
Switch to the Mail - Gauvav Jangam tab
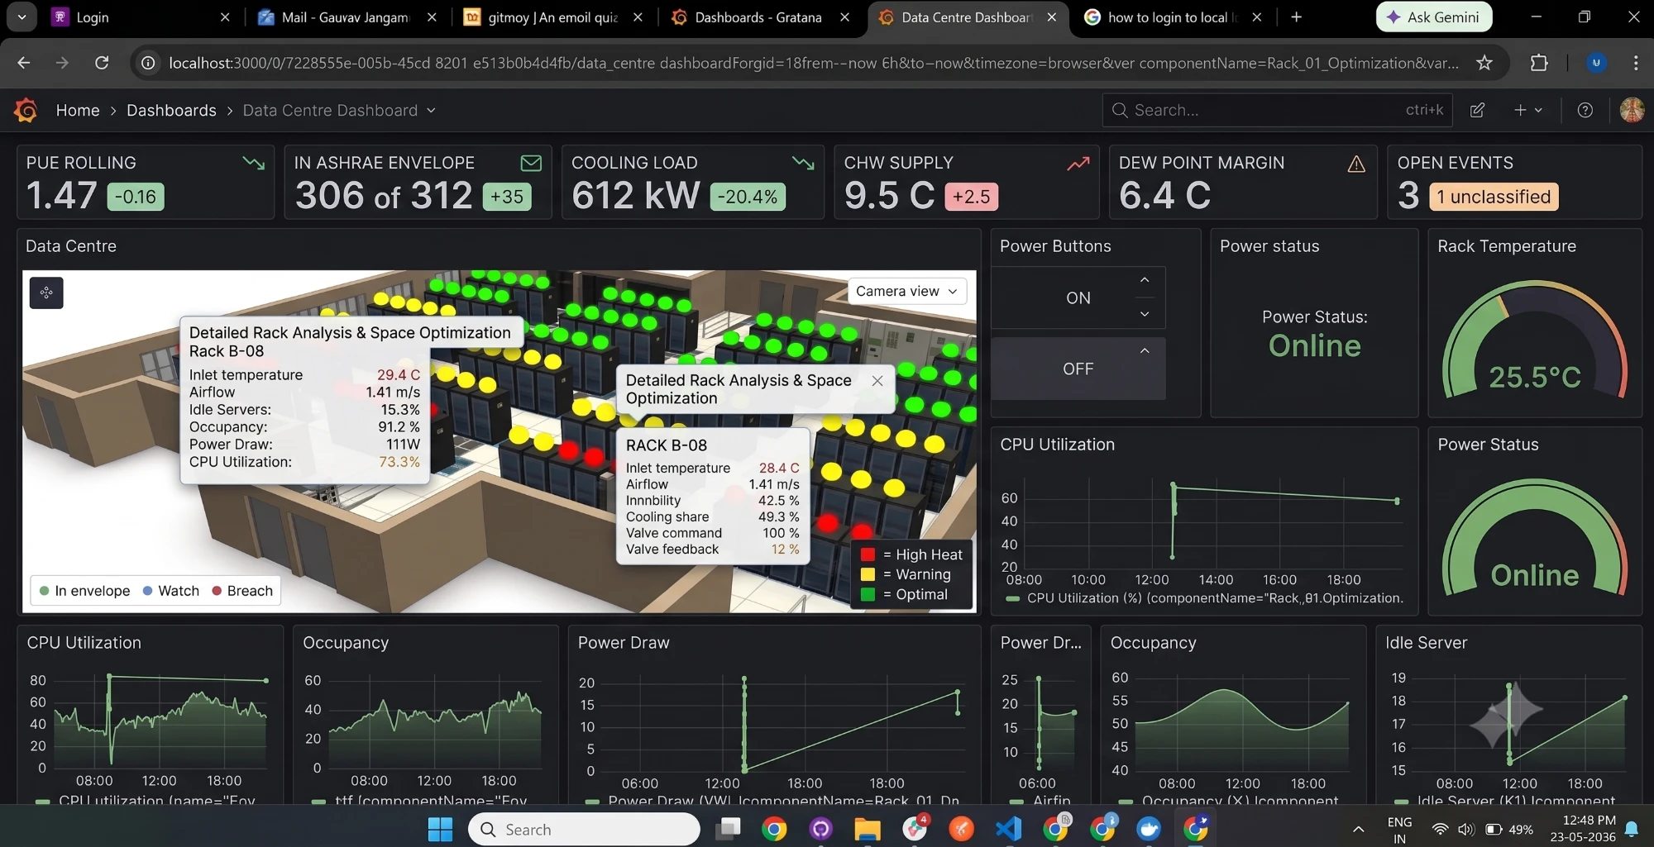click(347, 17)
